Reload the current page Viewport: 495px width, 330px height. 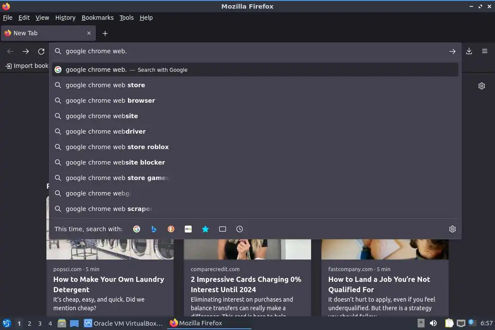[x=41, y=51]
